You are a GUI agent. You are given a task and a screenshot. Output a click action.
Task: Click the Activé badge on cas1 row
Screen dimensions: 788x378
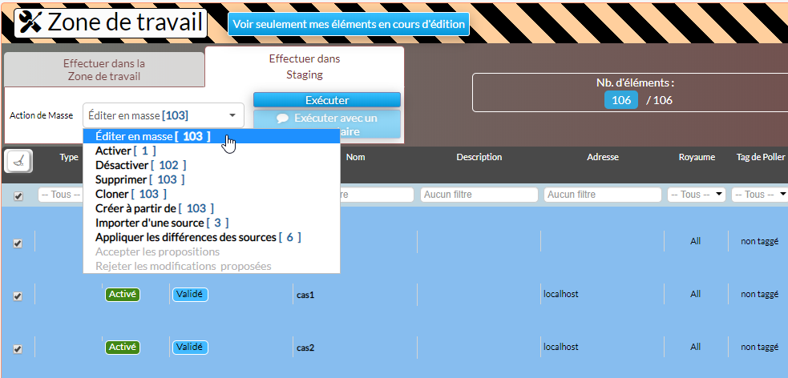pos(123,294)
